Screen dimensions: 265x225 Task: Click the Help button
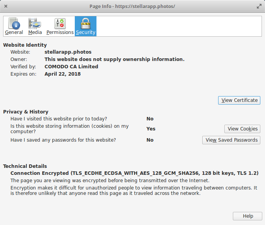(x=248, y=216)
